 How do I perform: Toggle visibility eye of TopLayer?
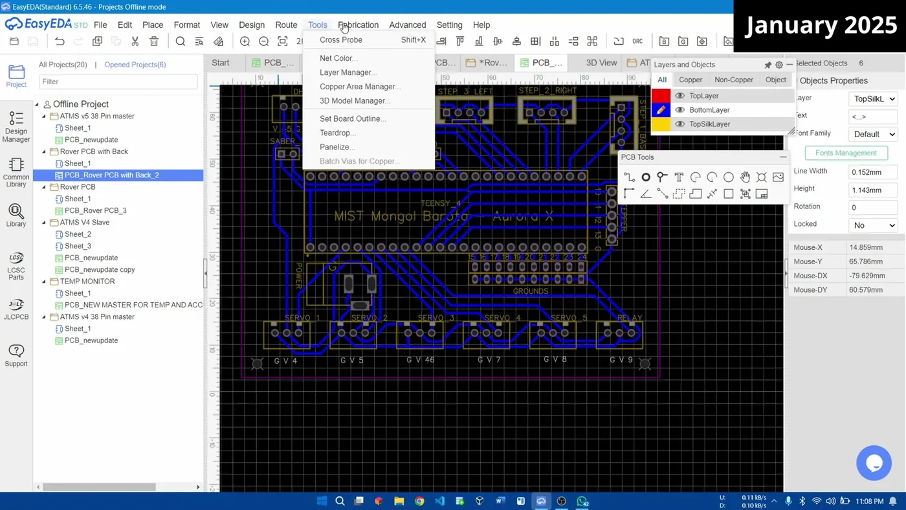(x=679, y=96)
